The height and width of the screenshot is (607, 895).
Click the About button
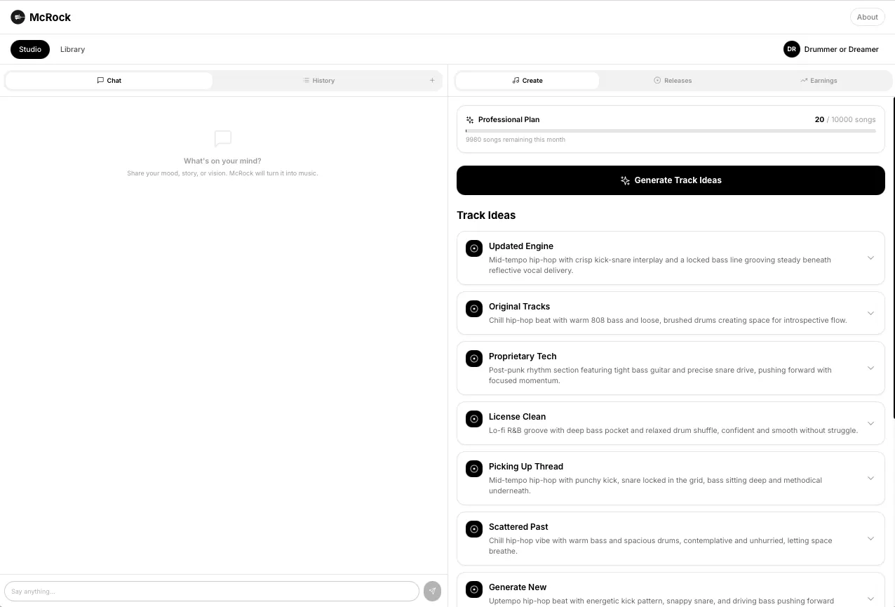point(867,17)
